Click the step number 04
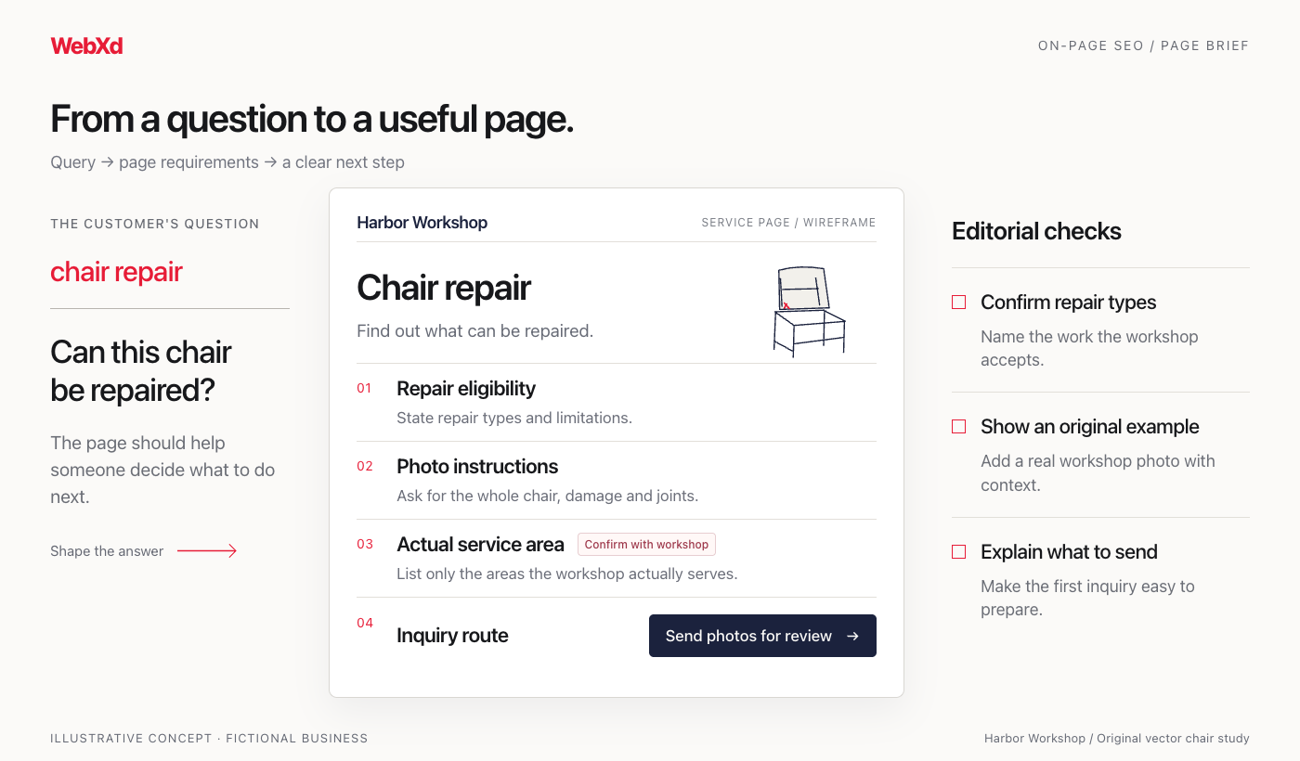The height and width of the screenshot is (761, 1300). [x=365, y=624]
